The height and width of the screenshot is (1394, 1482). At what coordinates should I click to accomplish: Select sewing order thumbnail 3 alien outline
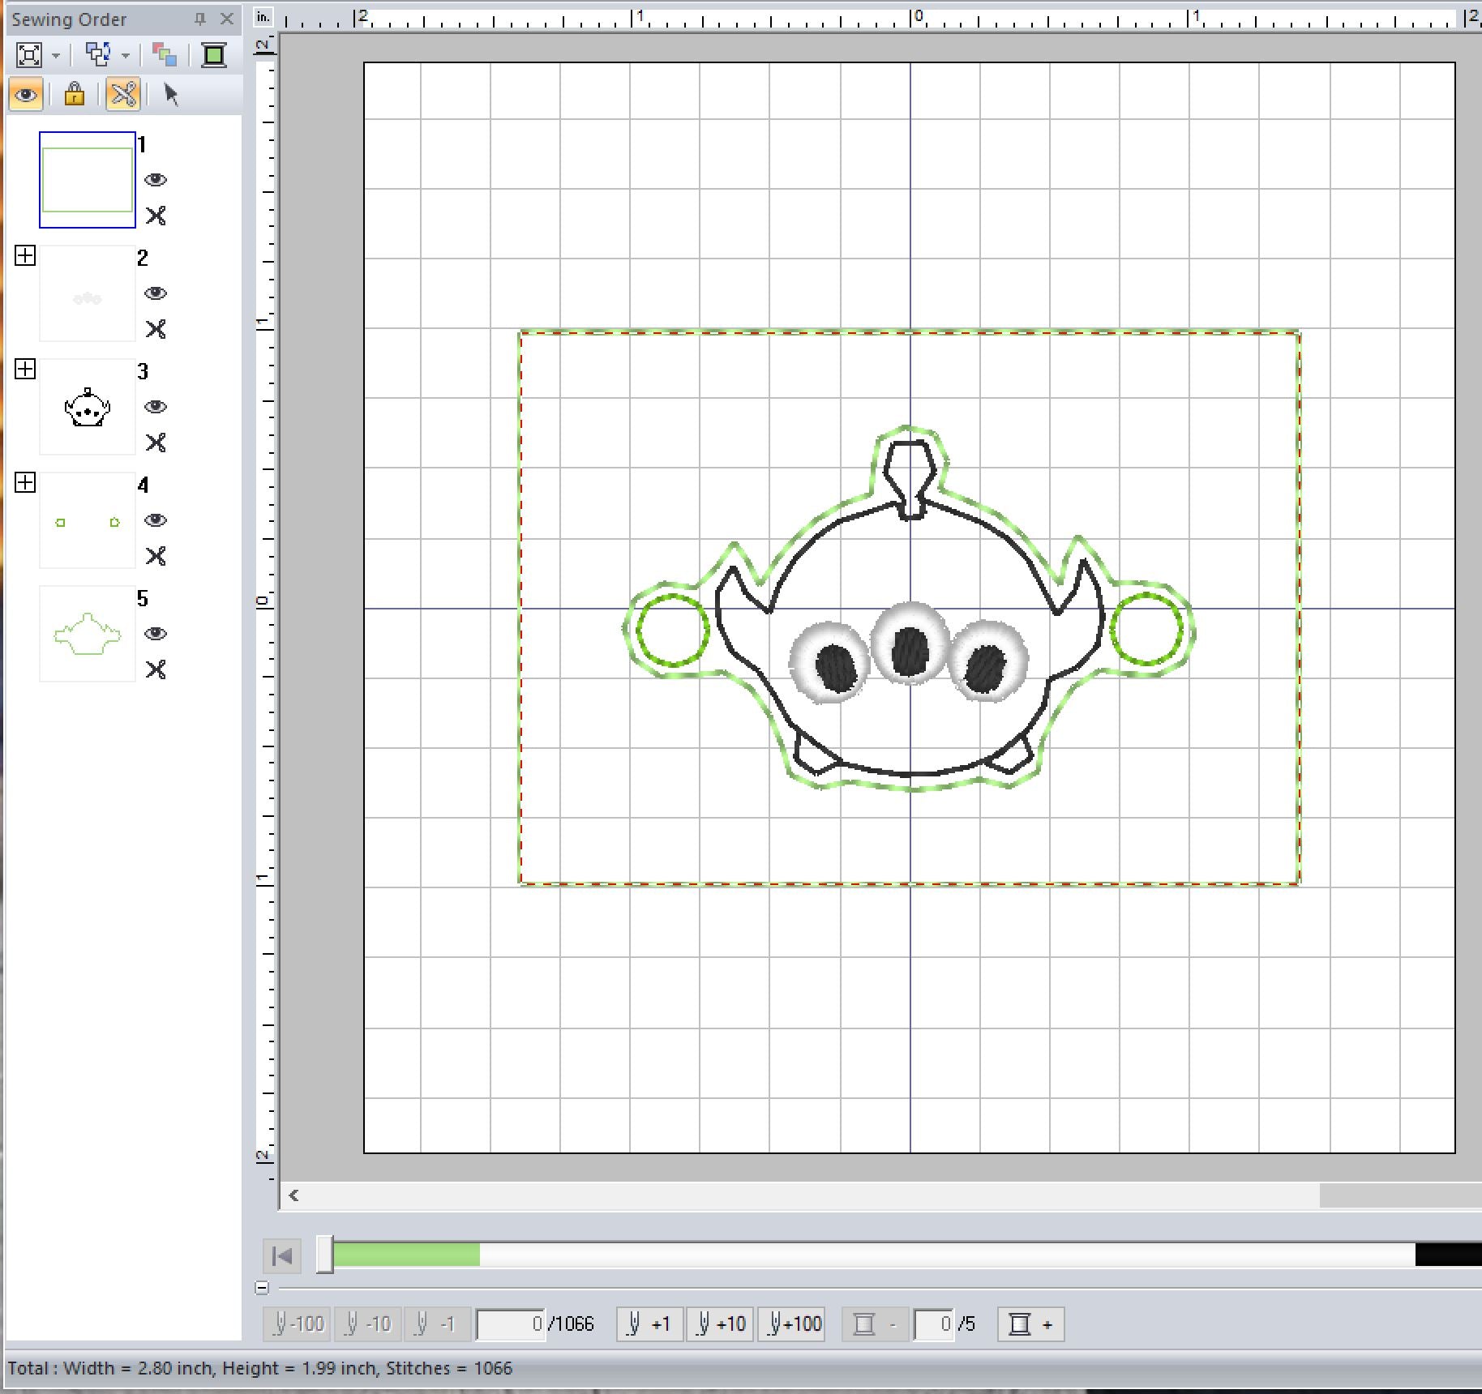pyautogui.click(x=88, y=407)
